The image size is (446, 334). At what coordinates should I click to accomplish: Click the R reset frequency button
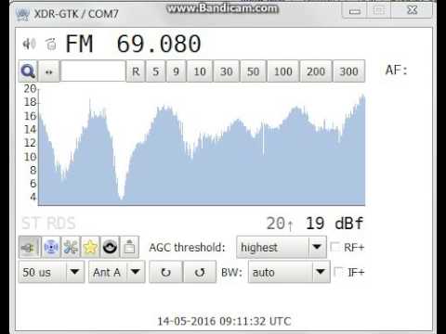136,71
